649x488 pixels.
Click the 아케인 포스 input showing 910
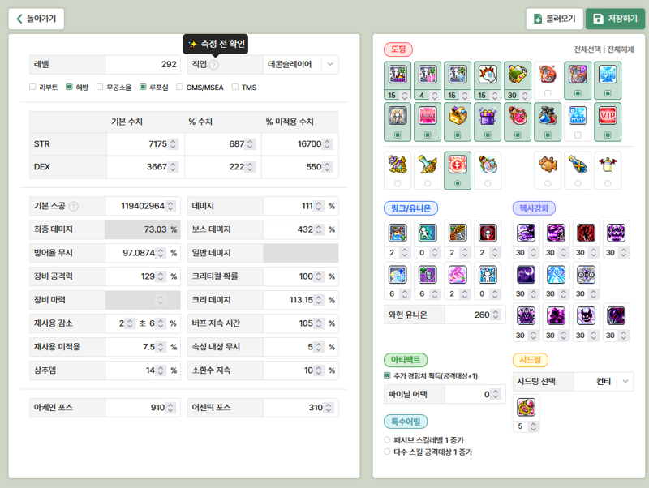pos(143,408)
